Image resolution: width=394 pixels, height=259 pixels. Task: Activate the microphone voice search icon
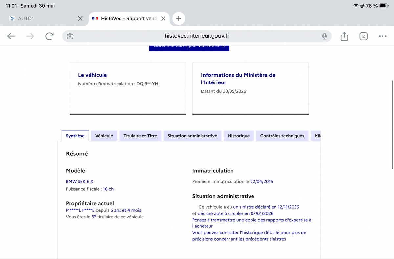click(324, 36)
